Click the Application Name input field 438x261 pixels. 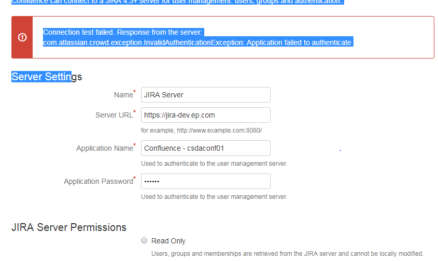coord(206,148)
